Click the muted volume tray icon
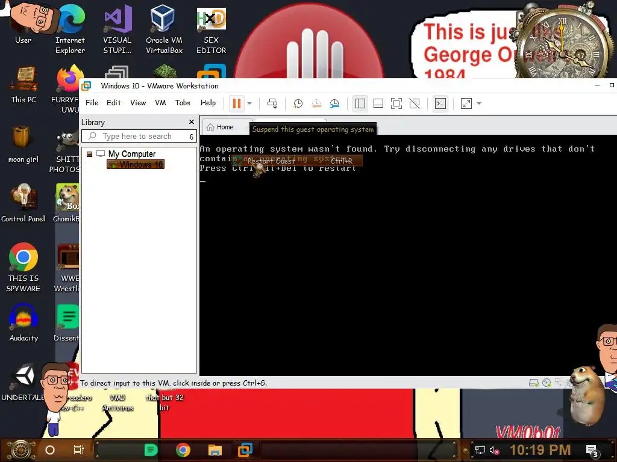The height and width of the screenshot is (462, 617). (x=494, y=450)
